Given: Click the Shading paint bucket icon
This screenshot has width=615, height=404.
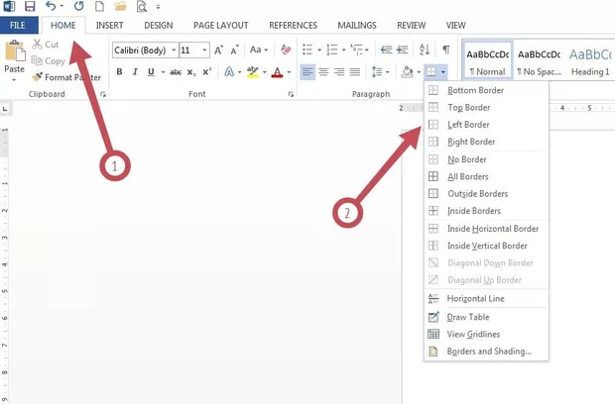Looking at the screenshot, I should coord(407,72).
